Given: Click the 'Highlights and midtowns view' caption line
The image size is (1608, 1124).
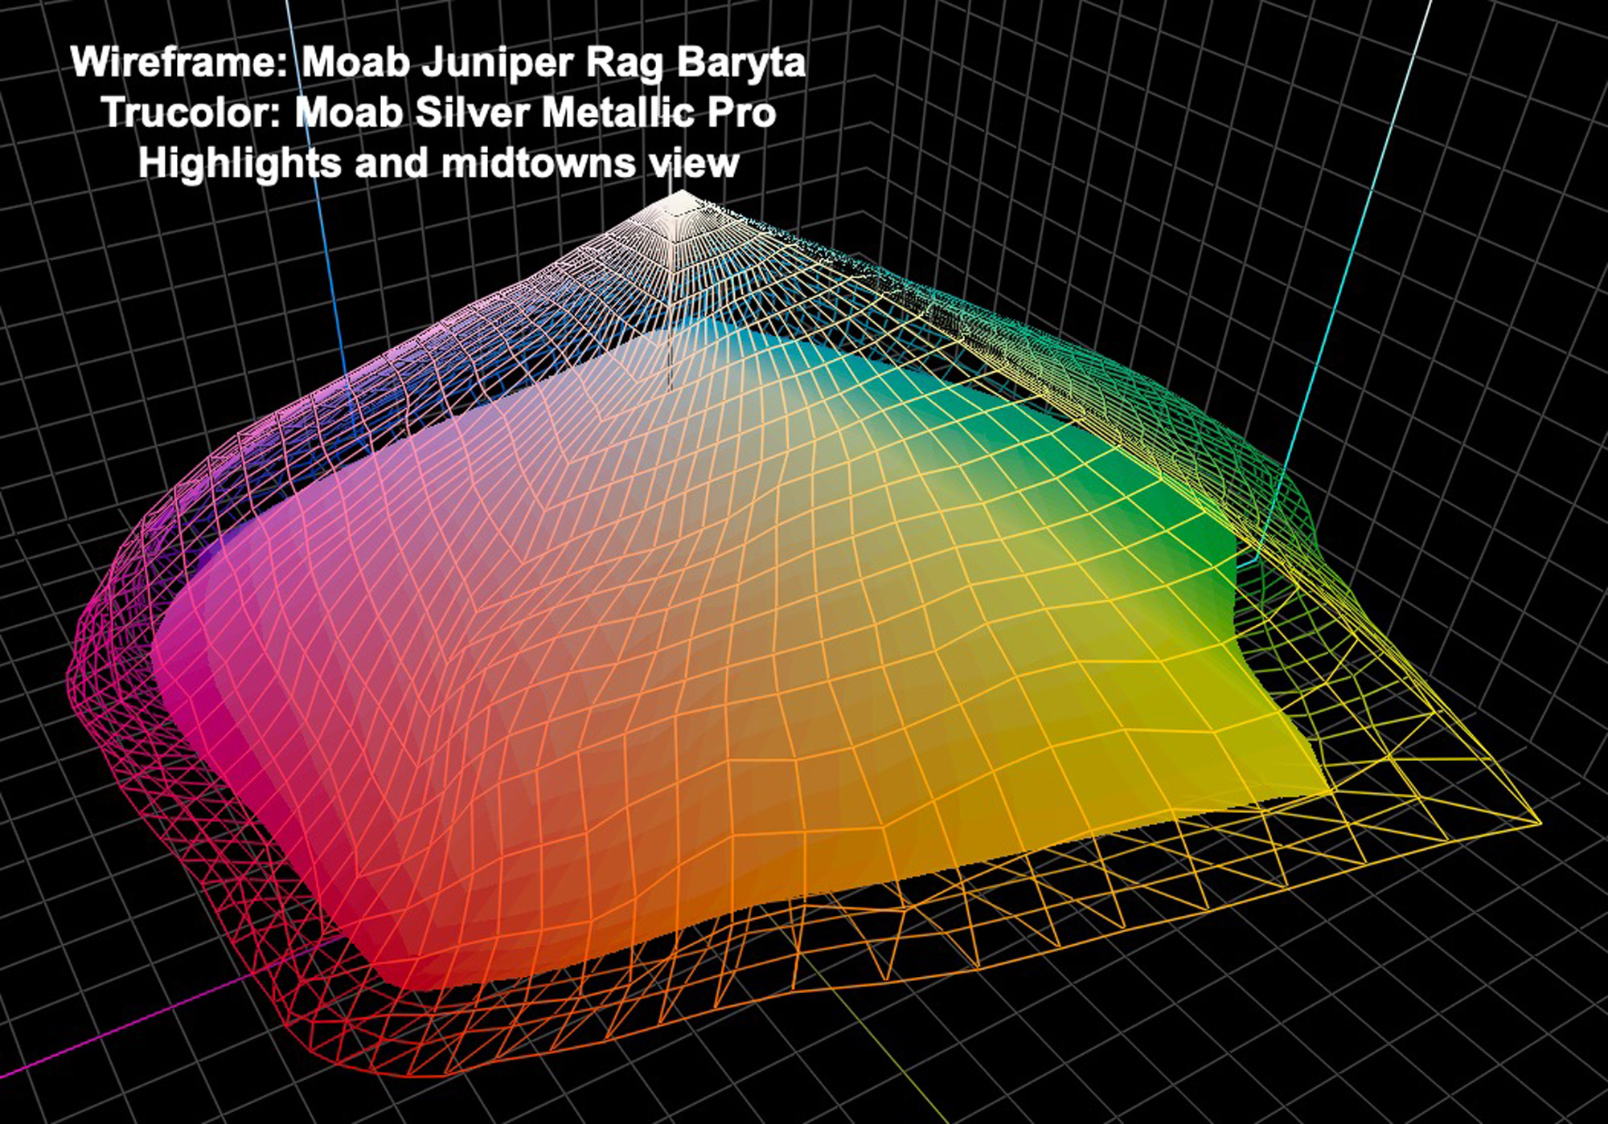Looking at the screenshot, I should coord(438,163).
